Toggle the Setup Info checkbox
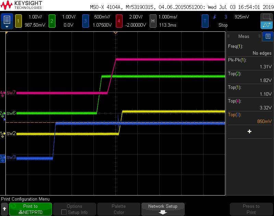 [64, 212]
